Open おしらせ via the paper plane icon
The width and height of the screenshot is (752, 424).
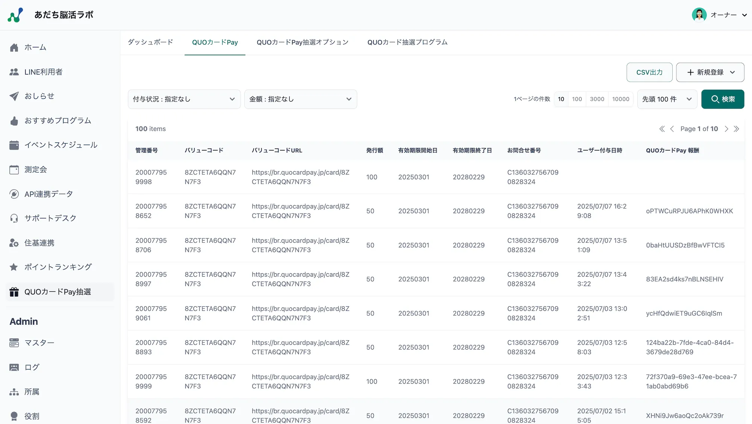tap(14, 96)
